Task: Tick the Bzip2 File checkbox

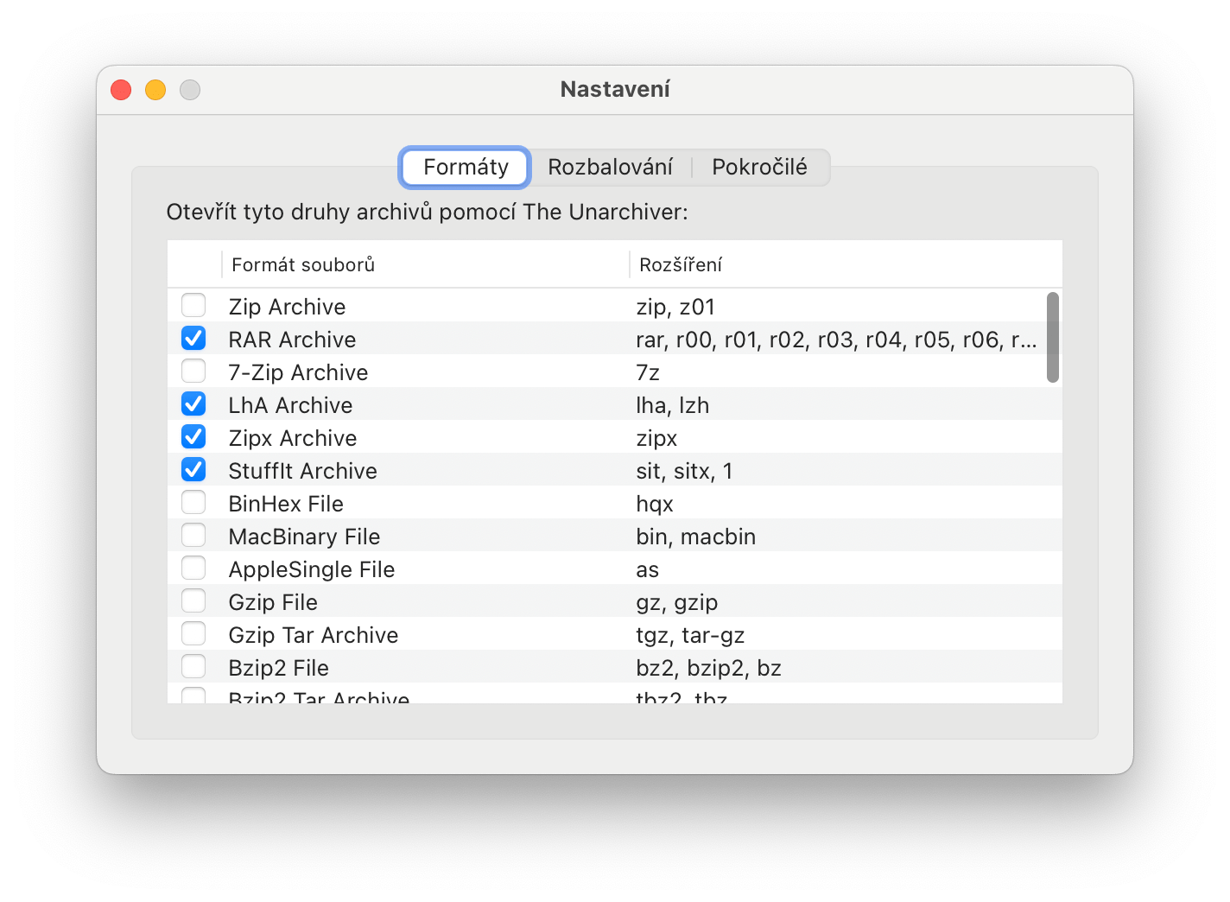Action: [193, 667]
